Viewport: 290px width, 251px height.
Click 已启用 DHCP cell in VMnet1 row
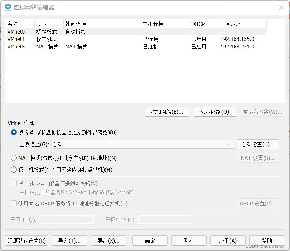[x=199, y=39]
